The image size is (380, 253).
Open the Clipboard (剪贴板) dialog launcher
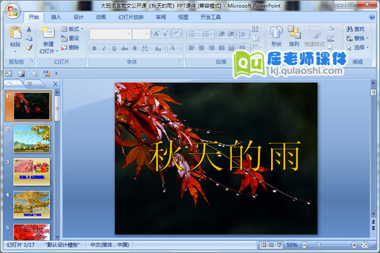point(32,61)
